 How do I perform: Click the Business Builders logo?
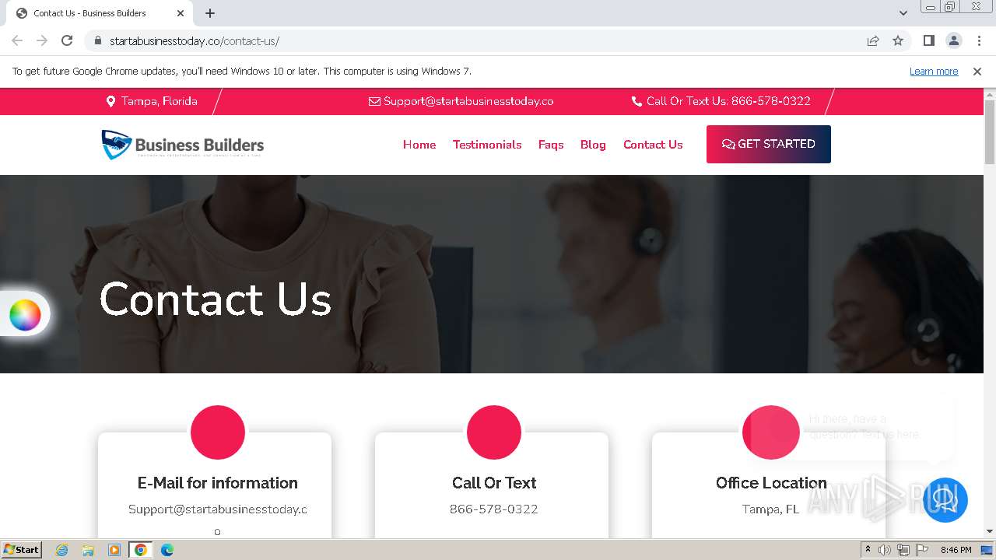183,145
